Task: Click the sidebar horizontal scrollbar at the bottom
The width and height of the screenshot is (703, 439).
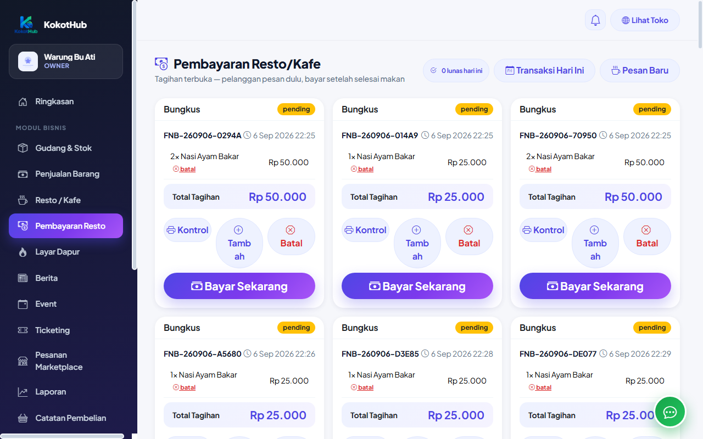Action: (62, 436)
